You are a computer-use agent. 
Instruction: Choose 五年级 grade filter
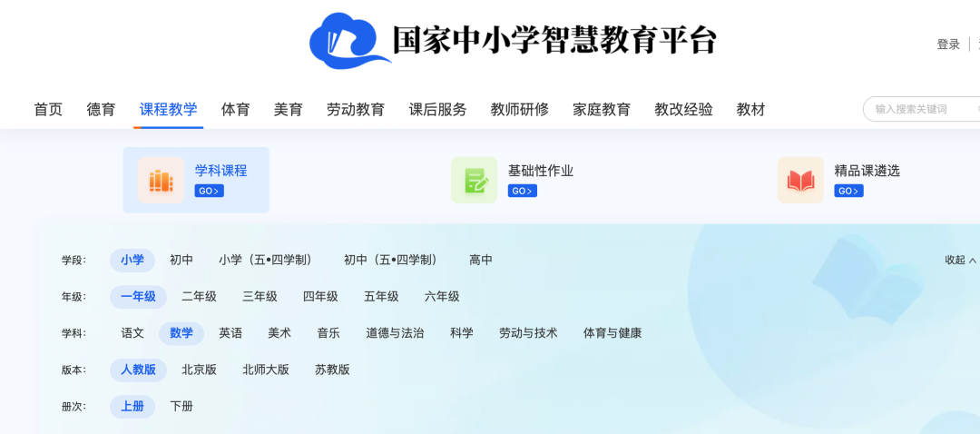381,297
